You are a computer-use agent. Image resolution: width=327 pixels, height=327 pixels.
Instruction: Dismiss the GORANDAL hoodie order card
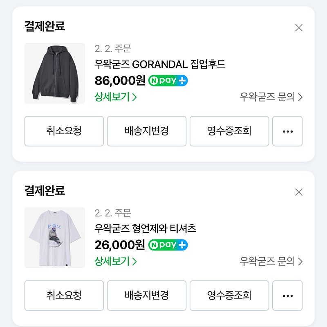(x=299, y=28)
